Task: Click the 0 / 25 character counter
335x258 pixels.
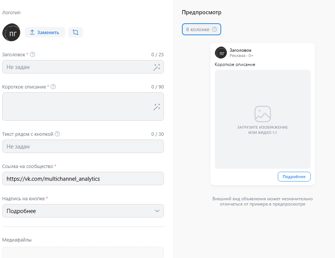Action: 158,55
